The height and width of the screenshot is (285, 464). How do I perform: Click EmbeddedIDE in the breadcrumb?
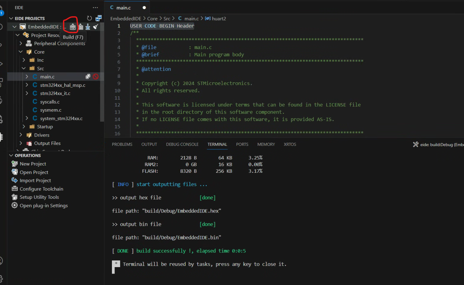[126, 19]
